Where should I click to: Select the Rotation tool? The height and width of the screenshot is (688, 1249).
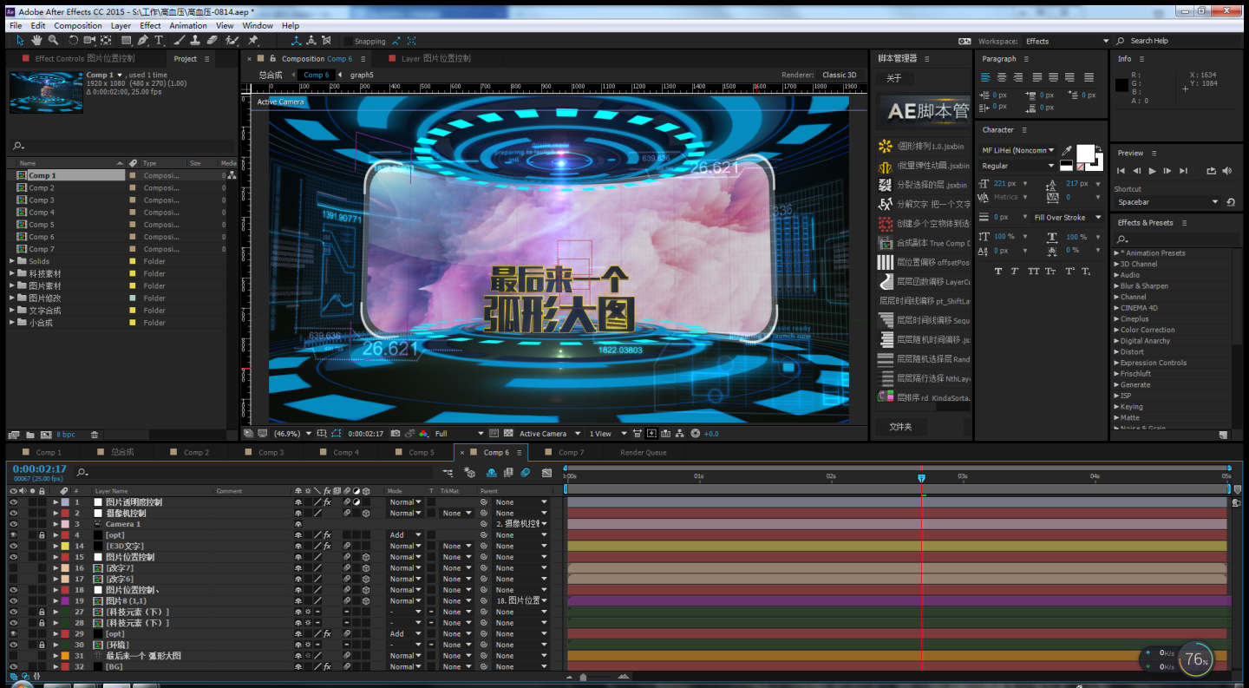point(74,41)
